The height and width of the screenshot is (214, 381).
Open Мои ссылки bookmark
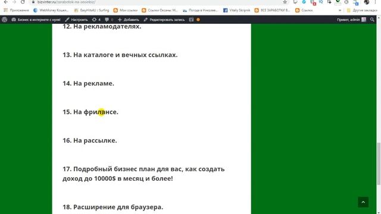click(x=126, y=10)
